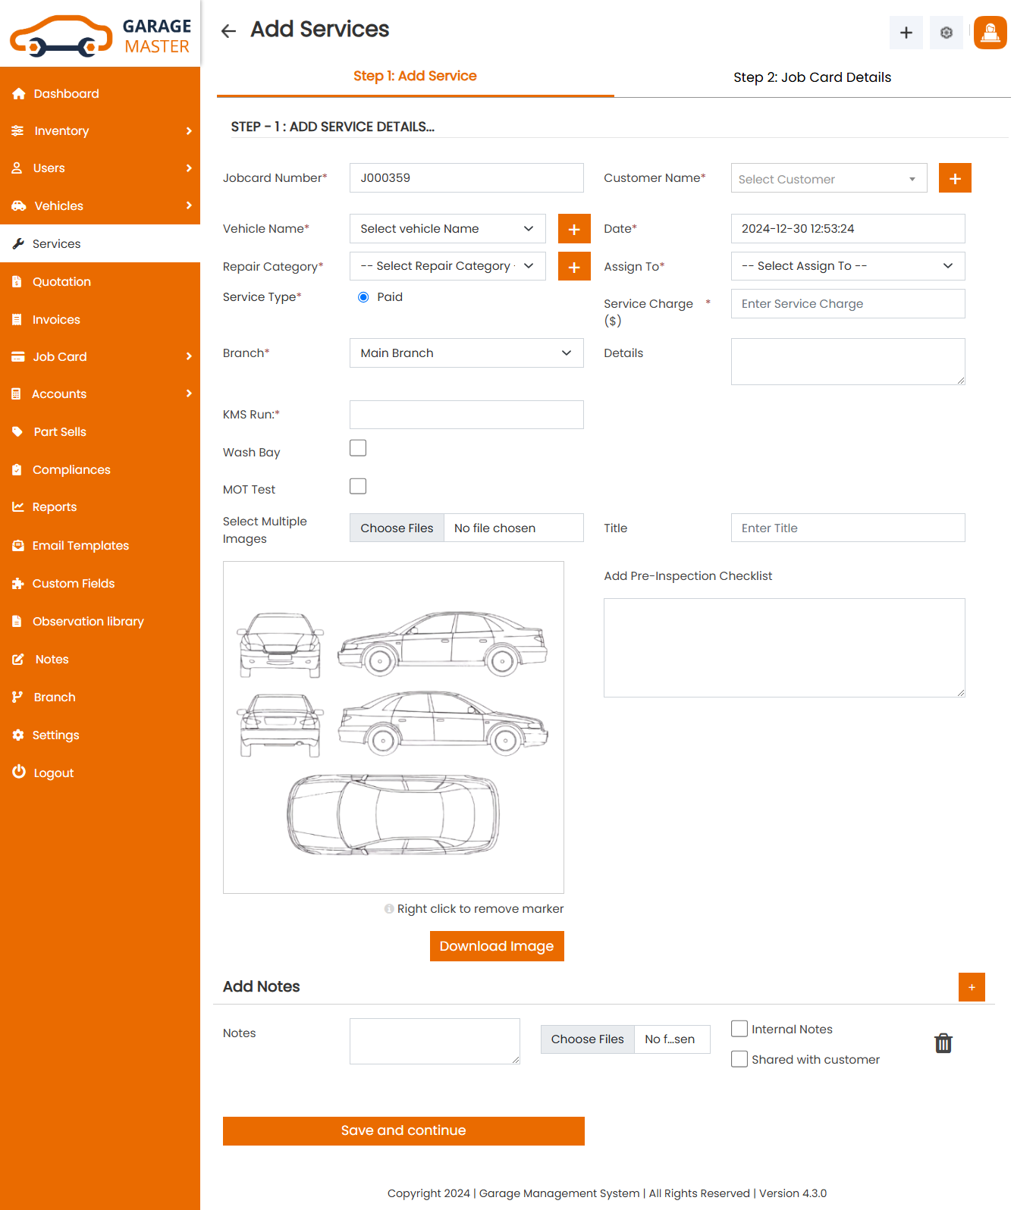The height and width of the screenshot is (1210, 1036).
Task: Click the Download Image button
Action: (497, 946)
